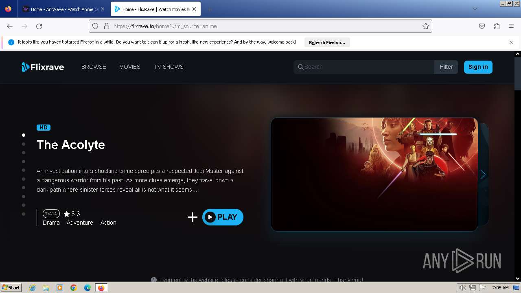Select the sixth carousel dot
This screenshot has width=521, height=293.
24,179
